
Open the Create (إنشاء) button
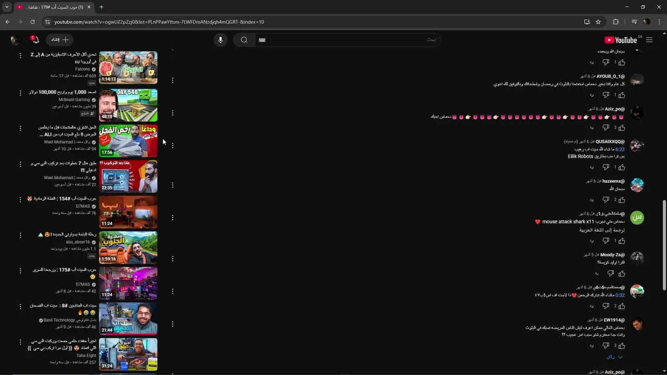point(60,40)
